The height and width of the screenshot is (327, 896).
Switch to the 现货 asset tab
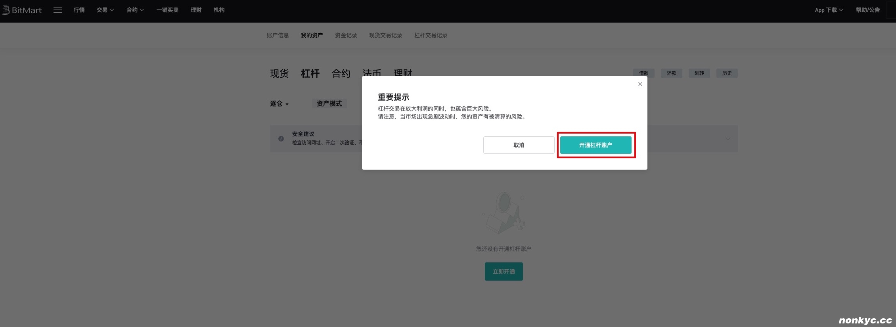pyautogui.click(x=279, y=73)
